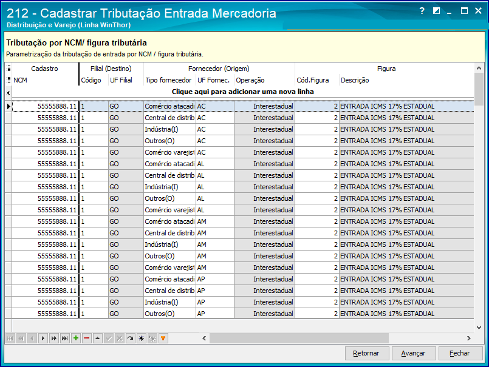Click the horizontal scrollbar thumb
The width and height of the screenshot is (489, 367).
tap(299, 338)
